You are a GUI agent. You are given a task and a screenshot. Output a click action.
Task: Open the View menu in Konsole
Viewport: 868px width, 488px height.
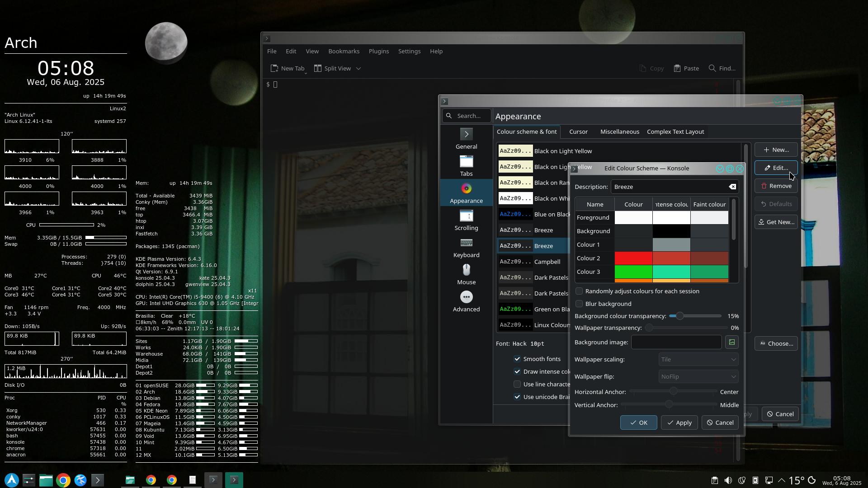[312, 51]
